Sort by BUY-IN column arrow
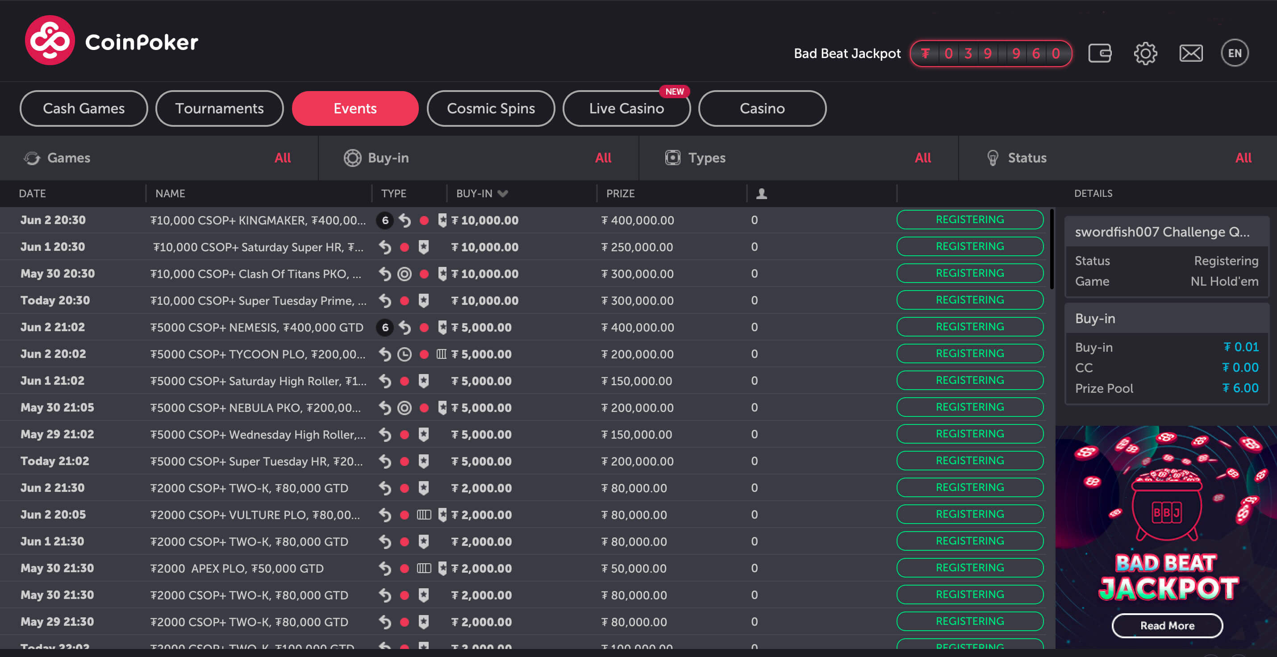The width and height of the screenshot is (1277, 657). (x=503, y=194)
